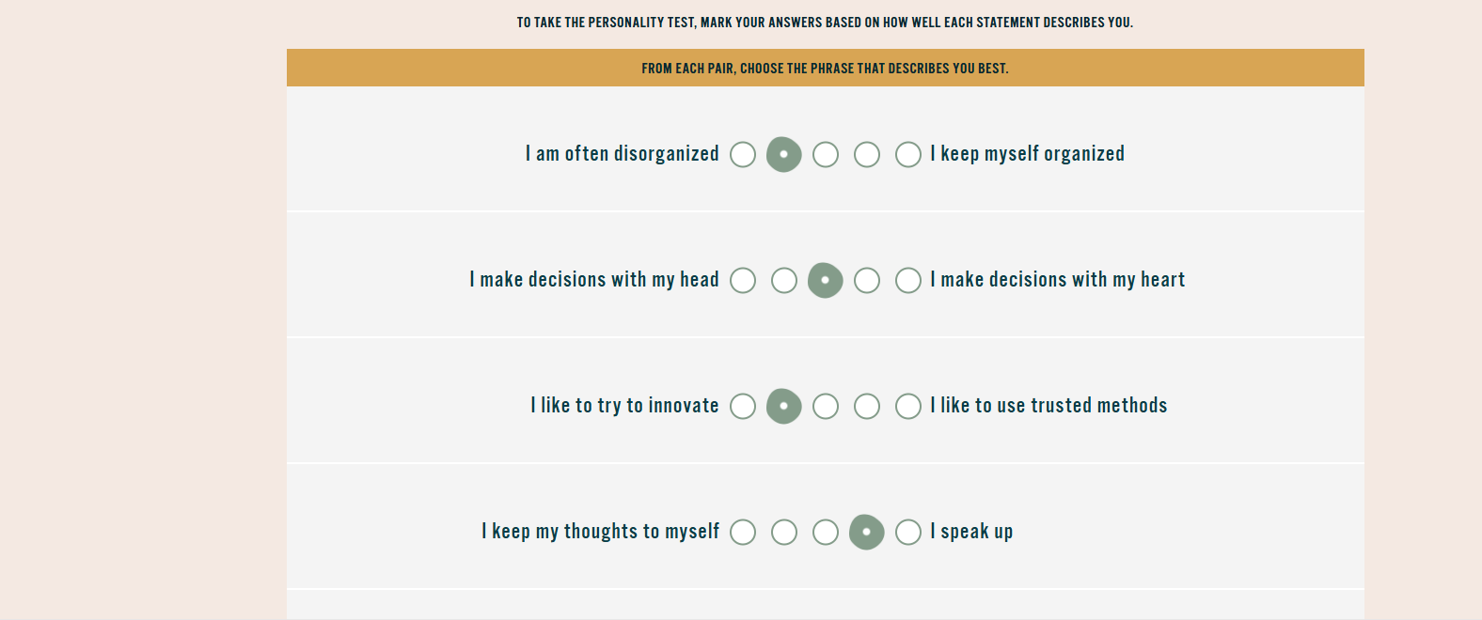
Task: Select radio nearest 'I make decisions with my head'
Action: point(743,281)
